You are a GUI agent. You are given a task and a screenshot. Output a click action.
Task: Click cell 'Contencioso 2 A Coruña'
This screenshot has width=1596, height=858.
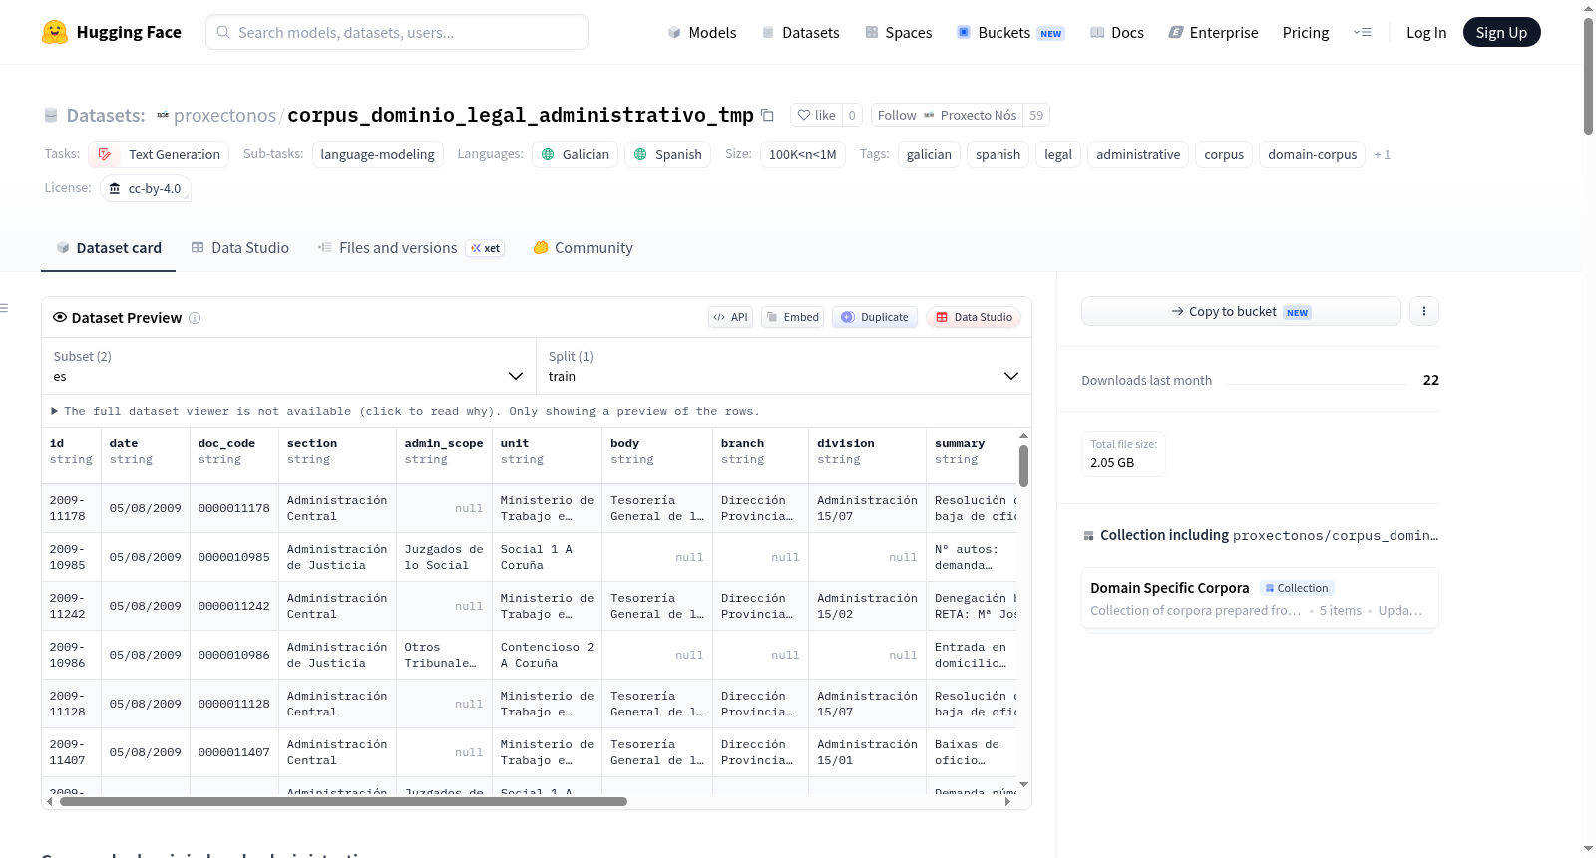[x=547, y=655]
